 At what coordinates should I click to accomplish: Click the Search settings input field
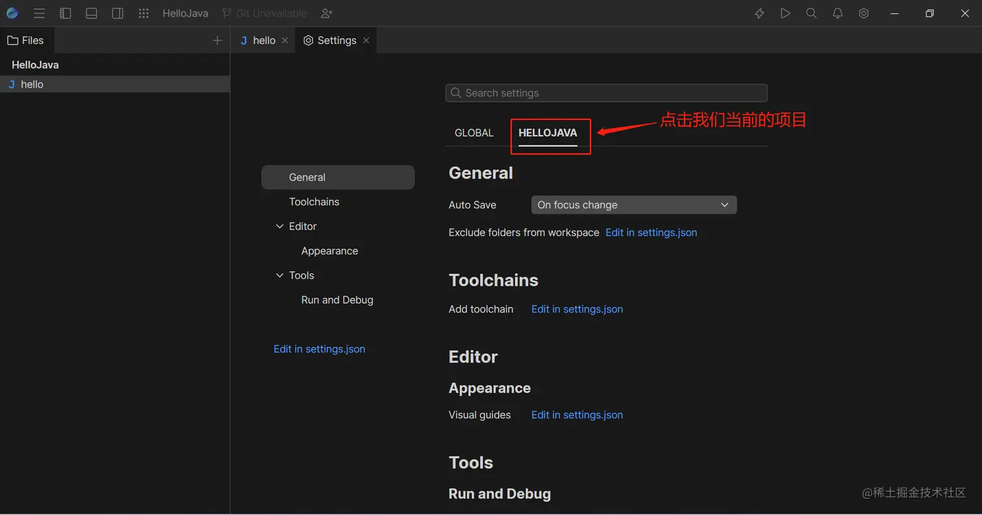pos(605,93)
